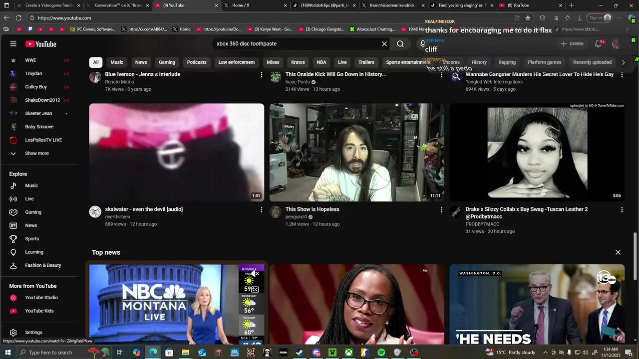Go back with browser back arrow
Viewport: 639px width, 359px height.
[6, 18]
